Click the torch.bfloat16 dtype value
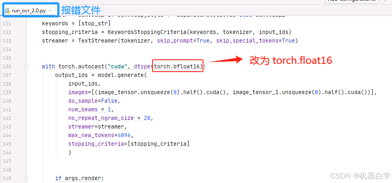 tap(178, 66)
